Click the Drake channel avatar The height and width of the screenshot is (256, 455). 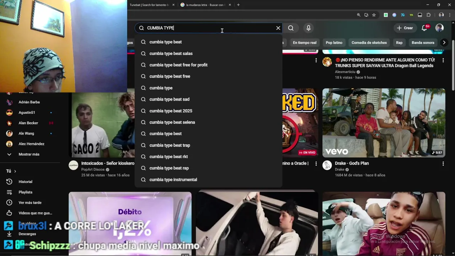[x=327, y=165]
